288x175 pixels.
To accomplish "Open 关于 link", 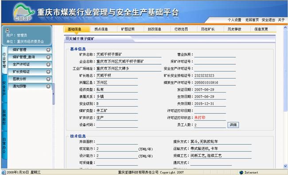I will [281, 20].
